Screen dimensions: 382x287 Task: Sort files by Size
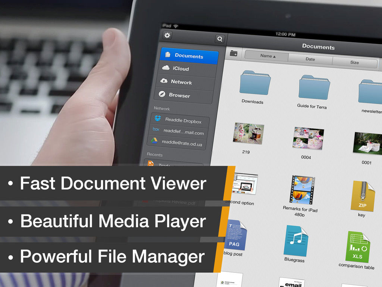(355, 62)
